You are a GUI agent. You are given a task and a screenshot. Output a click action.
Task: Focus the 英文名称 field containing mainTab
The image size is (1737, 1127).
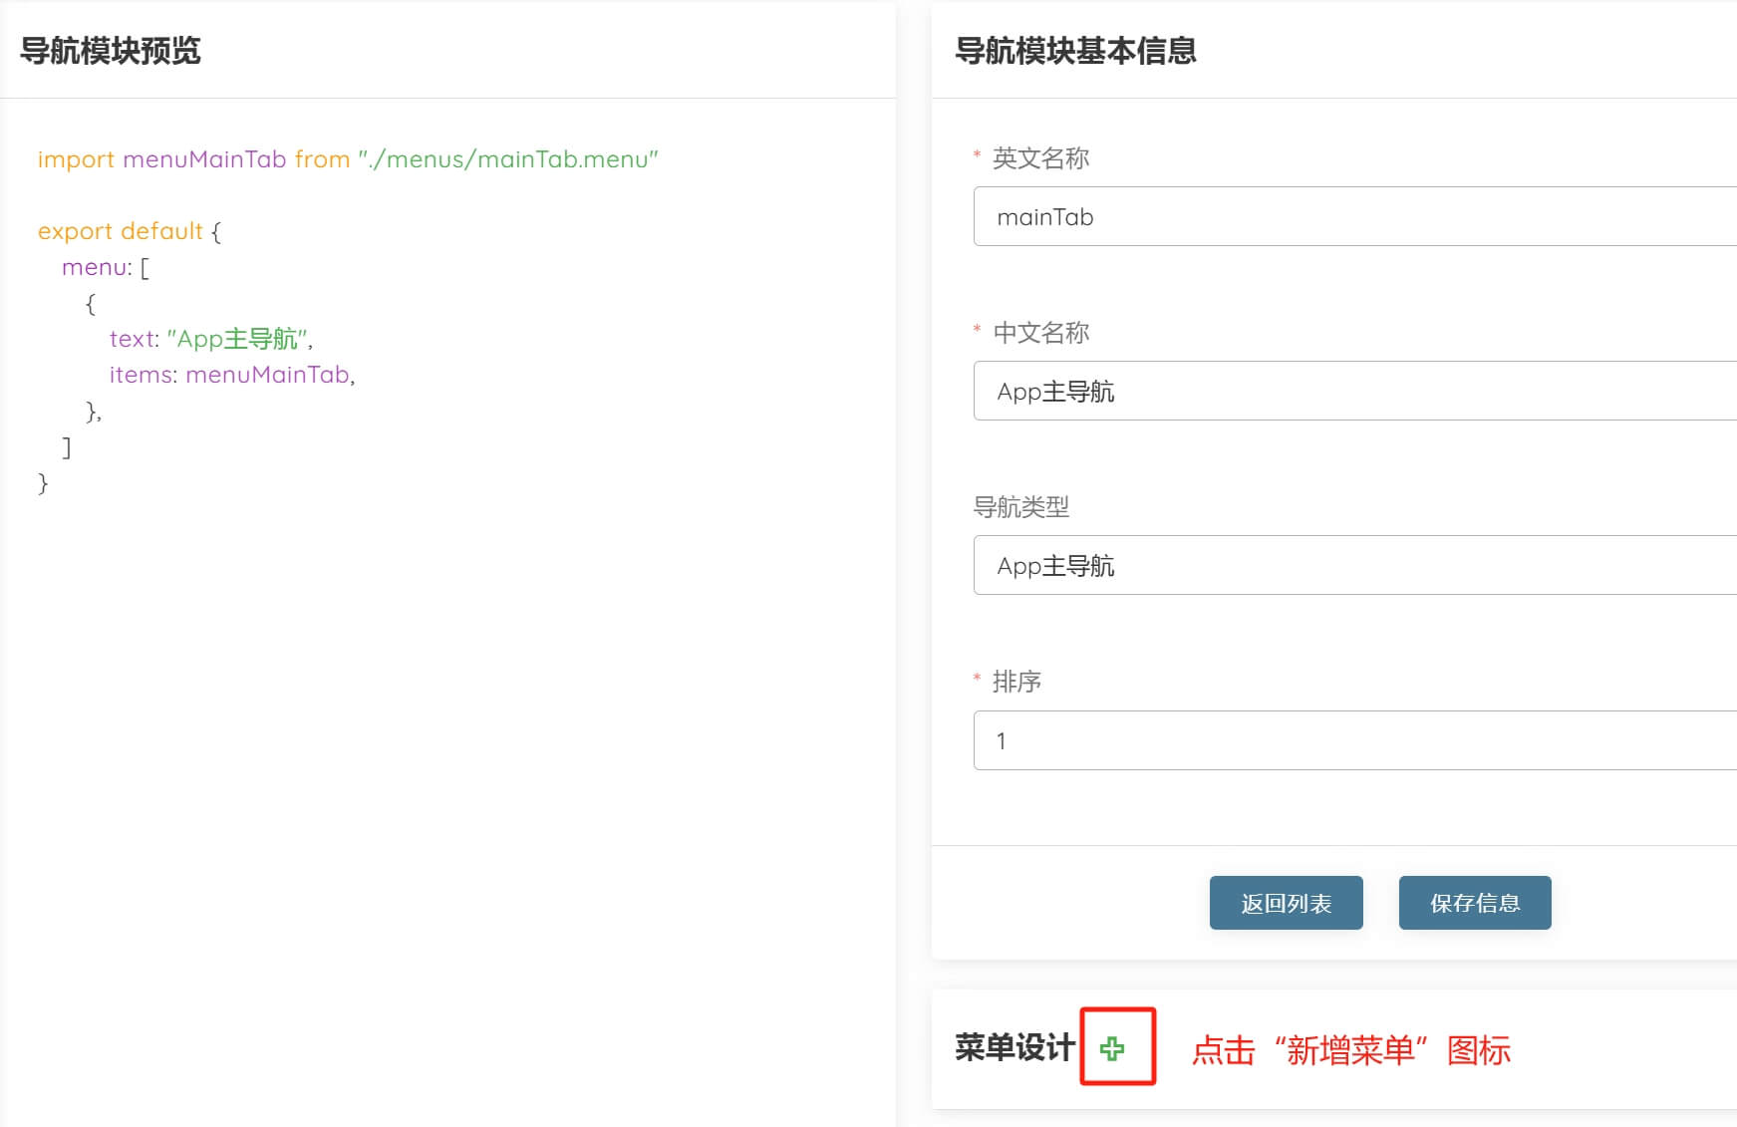click(1355, 216)
